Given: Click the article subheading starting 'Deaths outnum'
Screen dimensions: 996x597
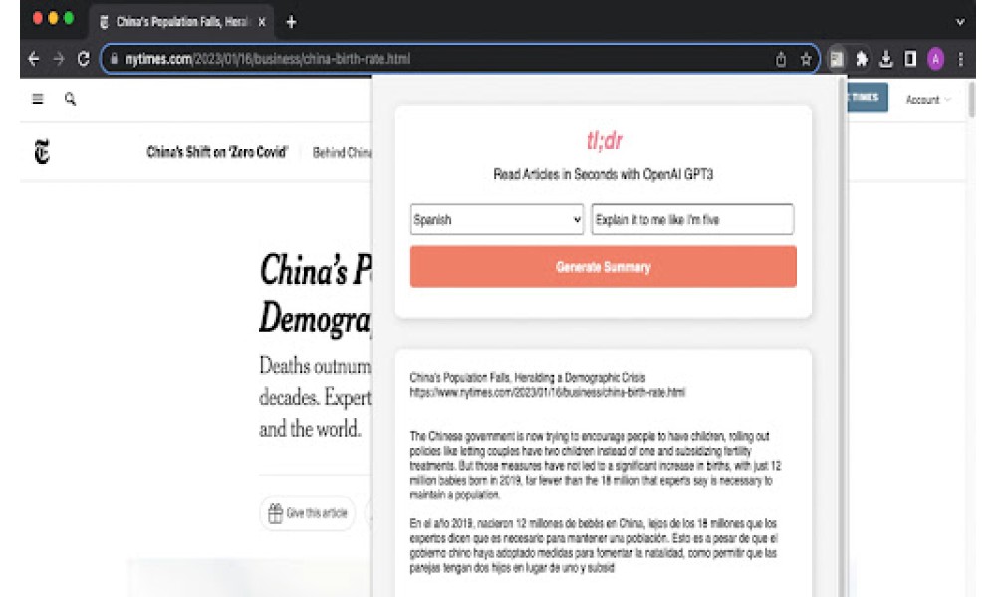Looking at the screenshot, I should (315, 398).
